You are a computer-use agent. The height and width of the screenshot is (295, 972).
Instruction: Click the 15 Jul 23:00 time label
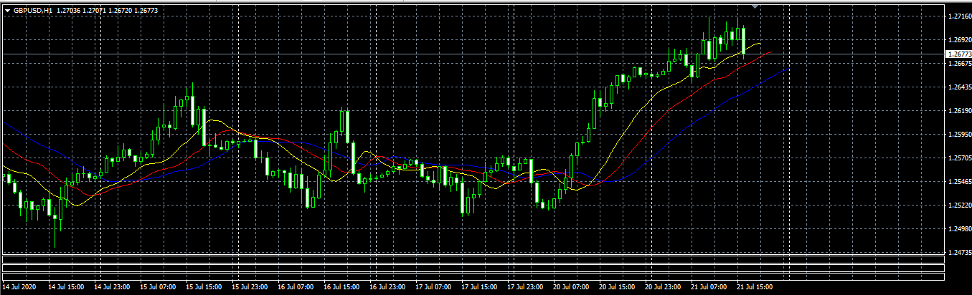pyautogui.click(x=250, y=287)
